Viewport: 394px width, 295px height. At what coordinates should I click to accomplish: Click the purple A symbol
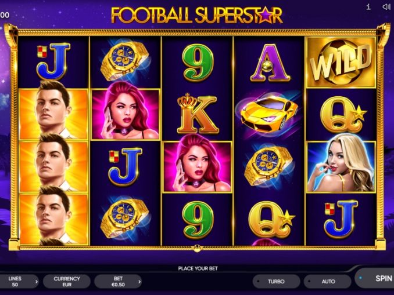270,63
